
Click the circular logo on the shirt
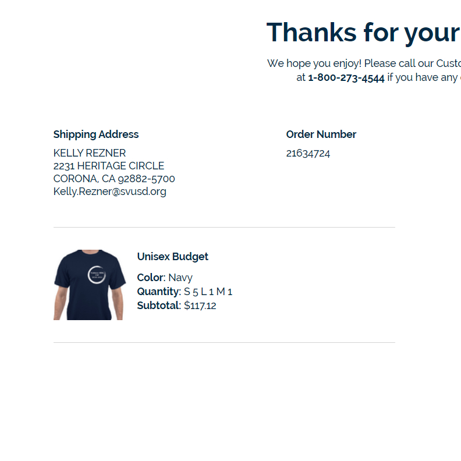click(97, 275)
